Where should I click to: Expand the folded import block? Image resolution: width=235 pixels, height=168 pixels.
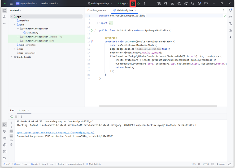[x=98, y=23]
